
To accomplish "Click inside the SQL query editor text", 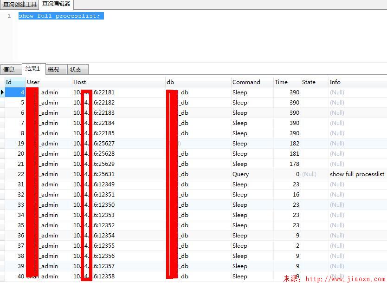I will pyautogui.click(x=60, y=15).
